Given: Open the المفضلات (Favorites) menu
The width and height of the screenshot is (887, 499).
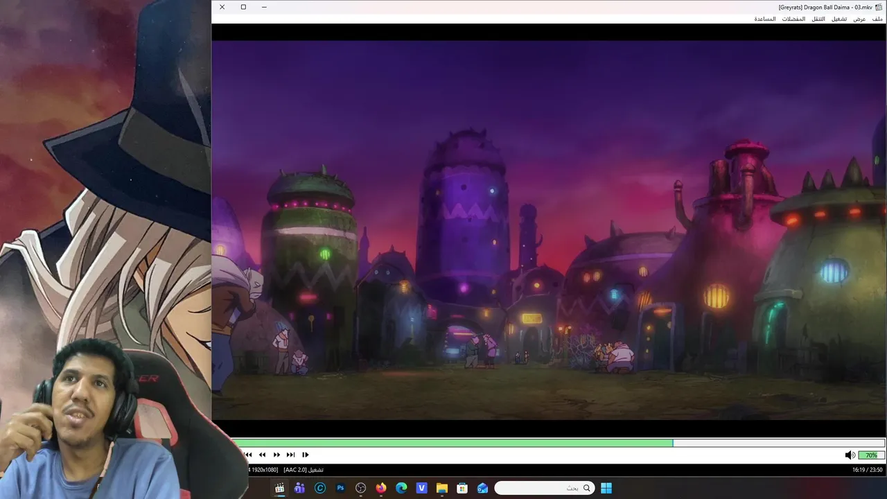Looking at the screenshot, I should [x=793, y=19].
